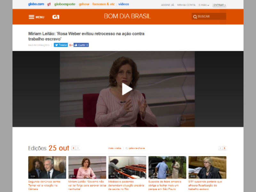Image resolution: width=256 pixels, height=192 pixels.
Task: Open febre amarela video thumbnail
Action: pyautogui.click(x=167, y=167)
